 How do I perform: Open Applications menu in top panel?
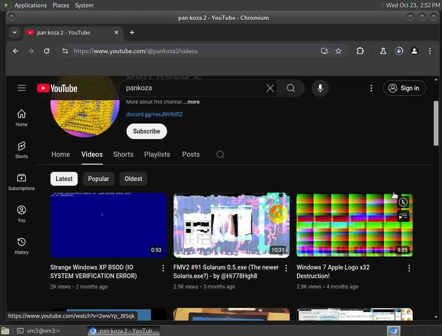pyautogui.click(x=31, y=5)
